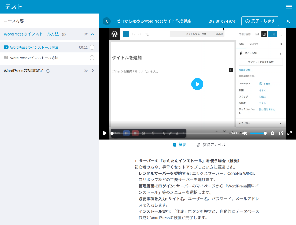Click the タイトルを追加 title field

pyautogui.click(x=127, y=58)
